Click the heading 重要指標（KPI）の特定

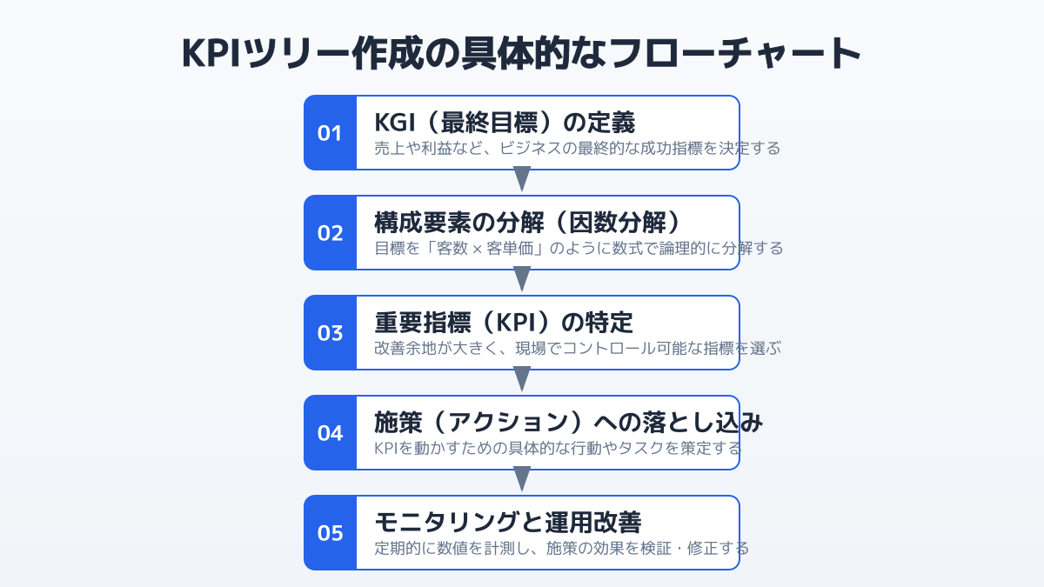click(504, 322)
